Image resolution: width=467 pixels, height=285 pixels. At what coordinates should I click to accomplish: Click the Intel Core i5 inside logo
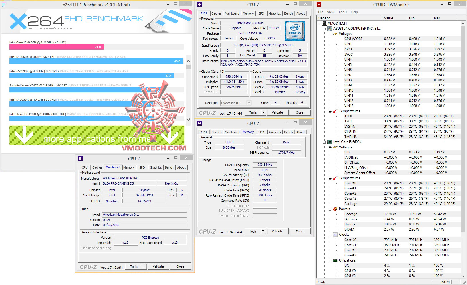click(x=295, y=31)
